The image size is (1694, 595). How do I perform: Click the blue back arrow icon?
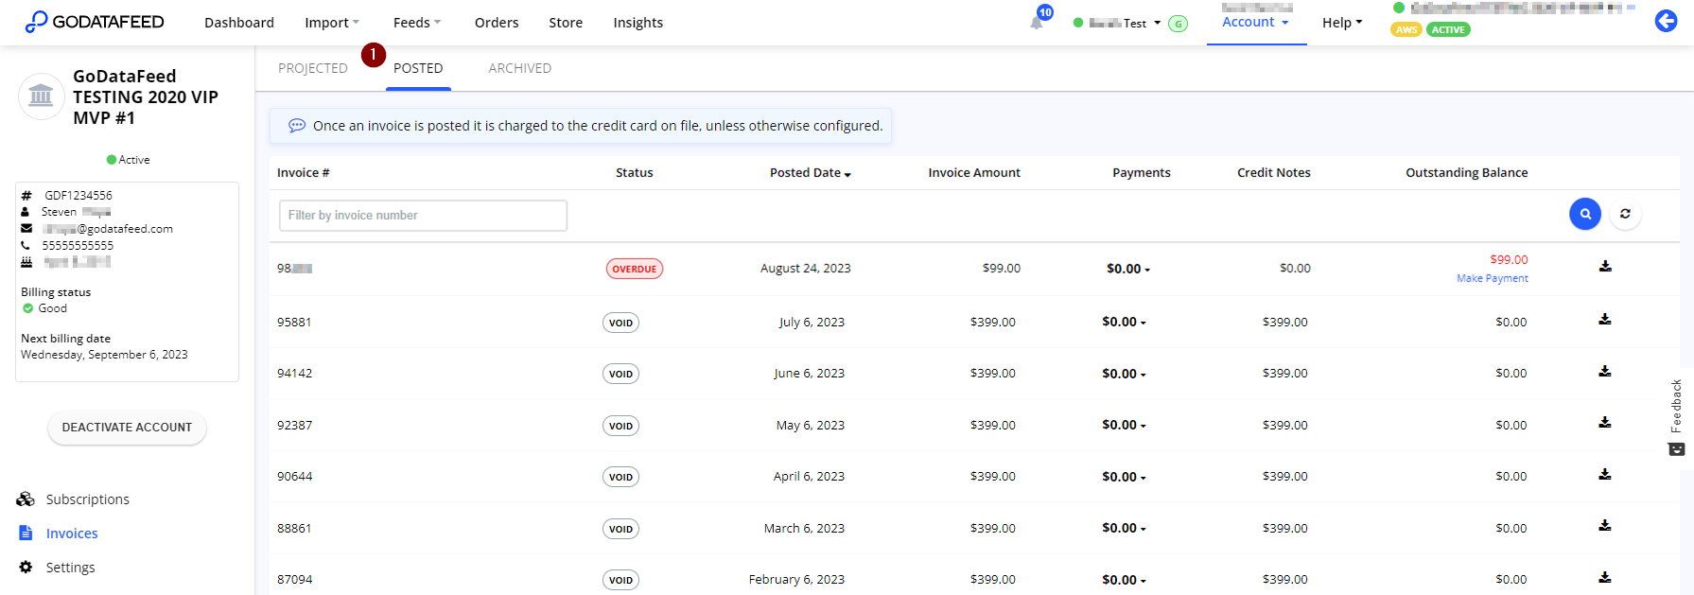pyautogui.click(x=1666, y=21)
